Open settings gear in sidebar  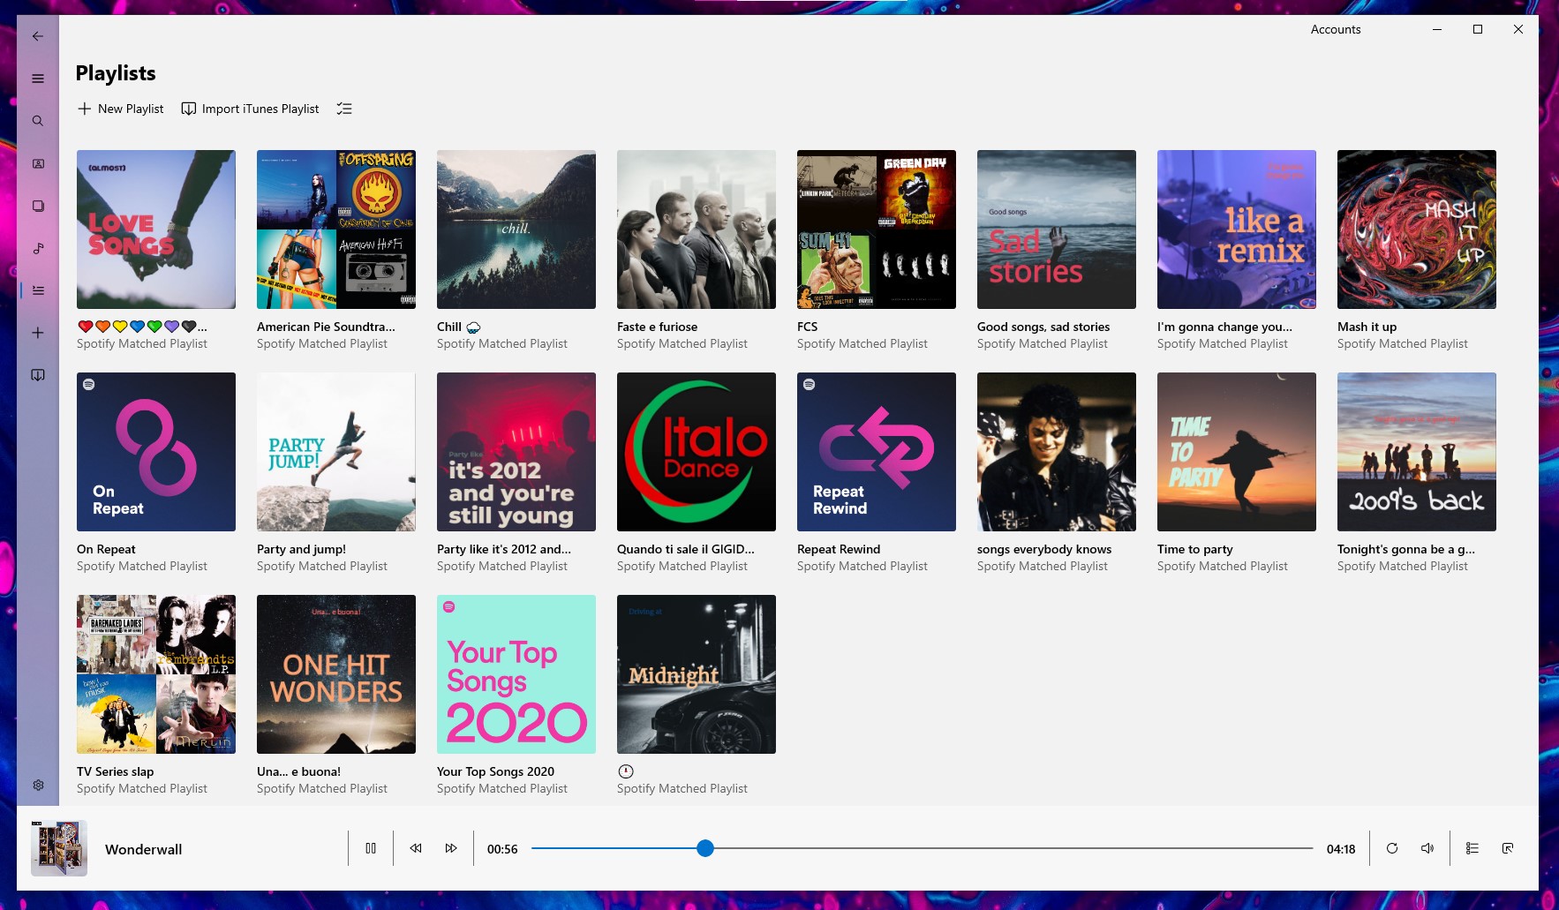click(x=38, y=785)
